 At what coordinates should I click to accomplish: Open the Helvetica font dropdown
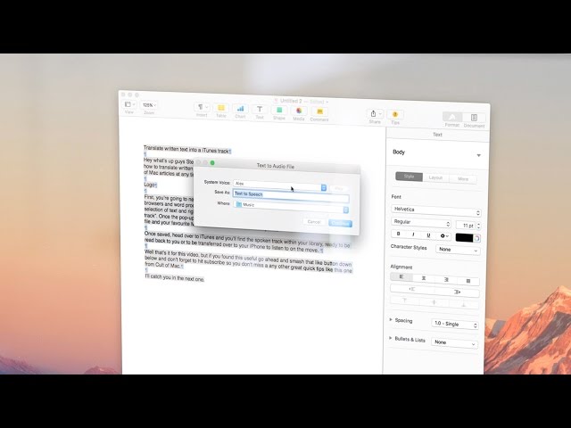(435, 211)
